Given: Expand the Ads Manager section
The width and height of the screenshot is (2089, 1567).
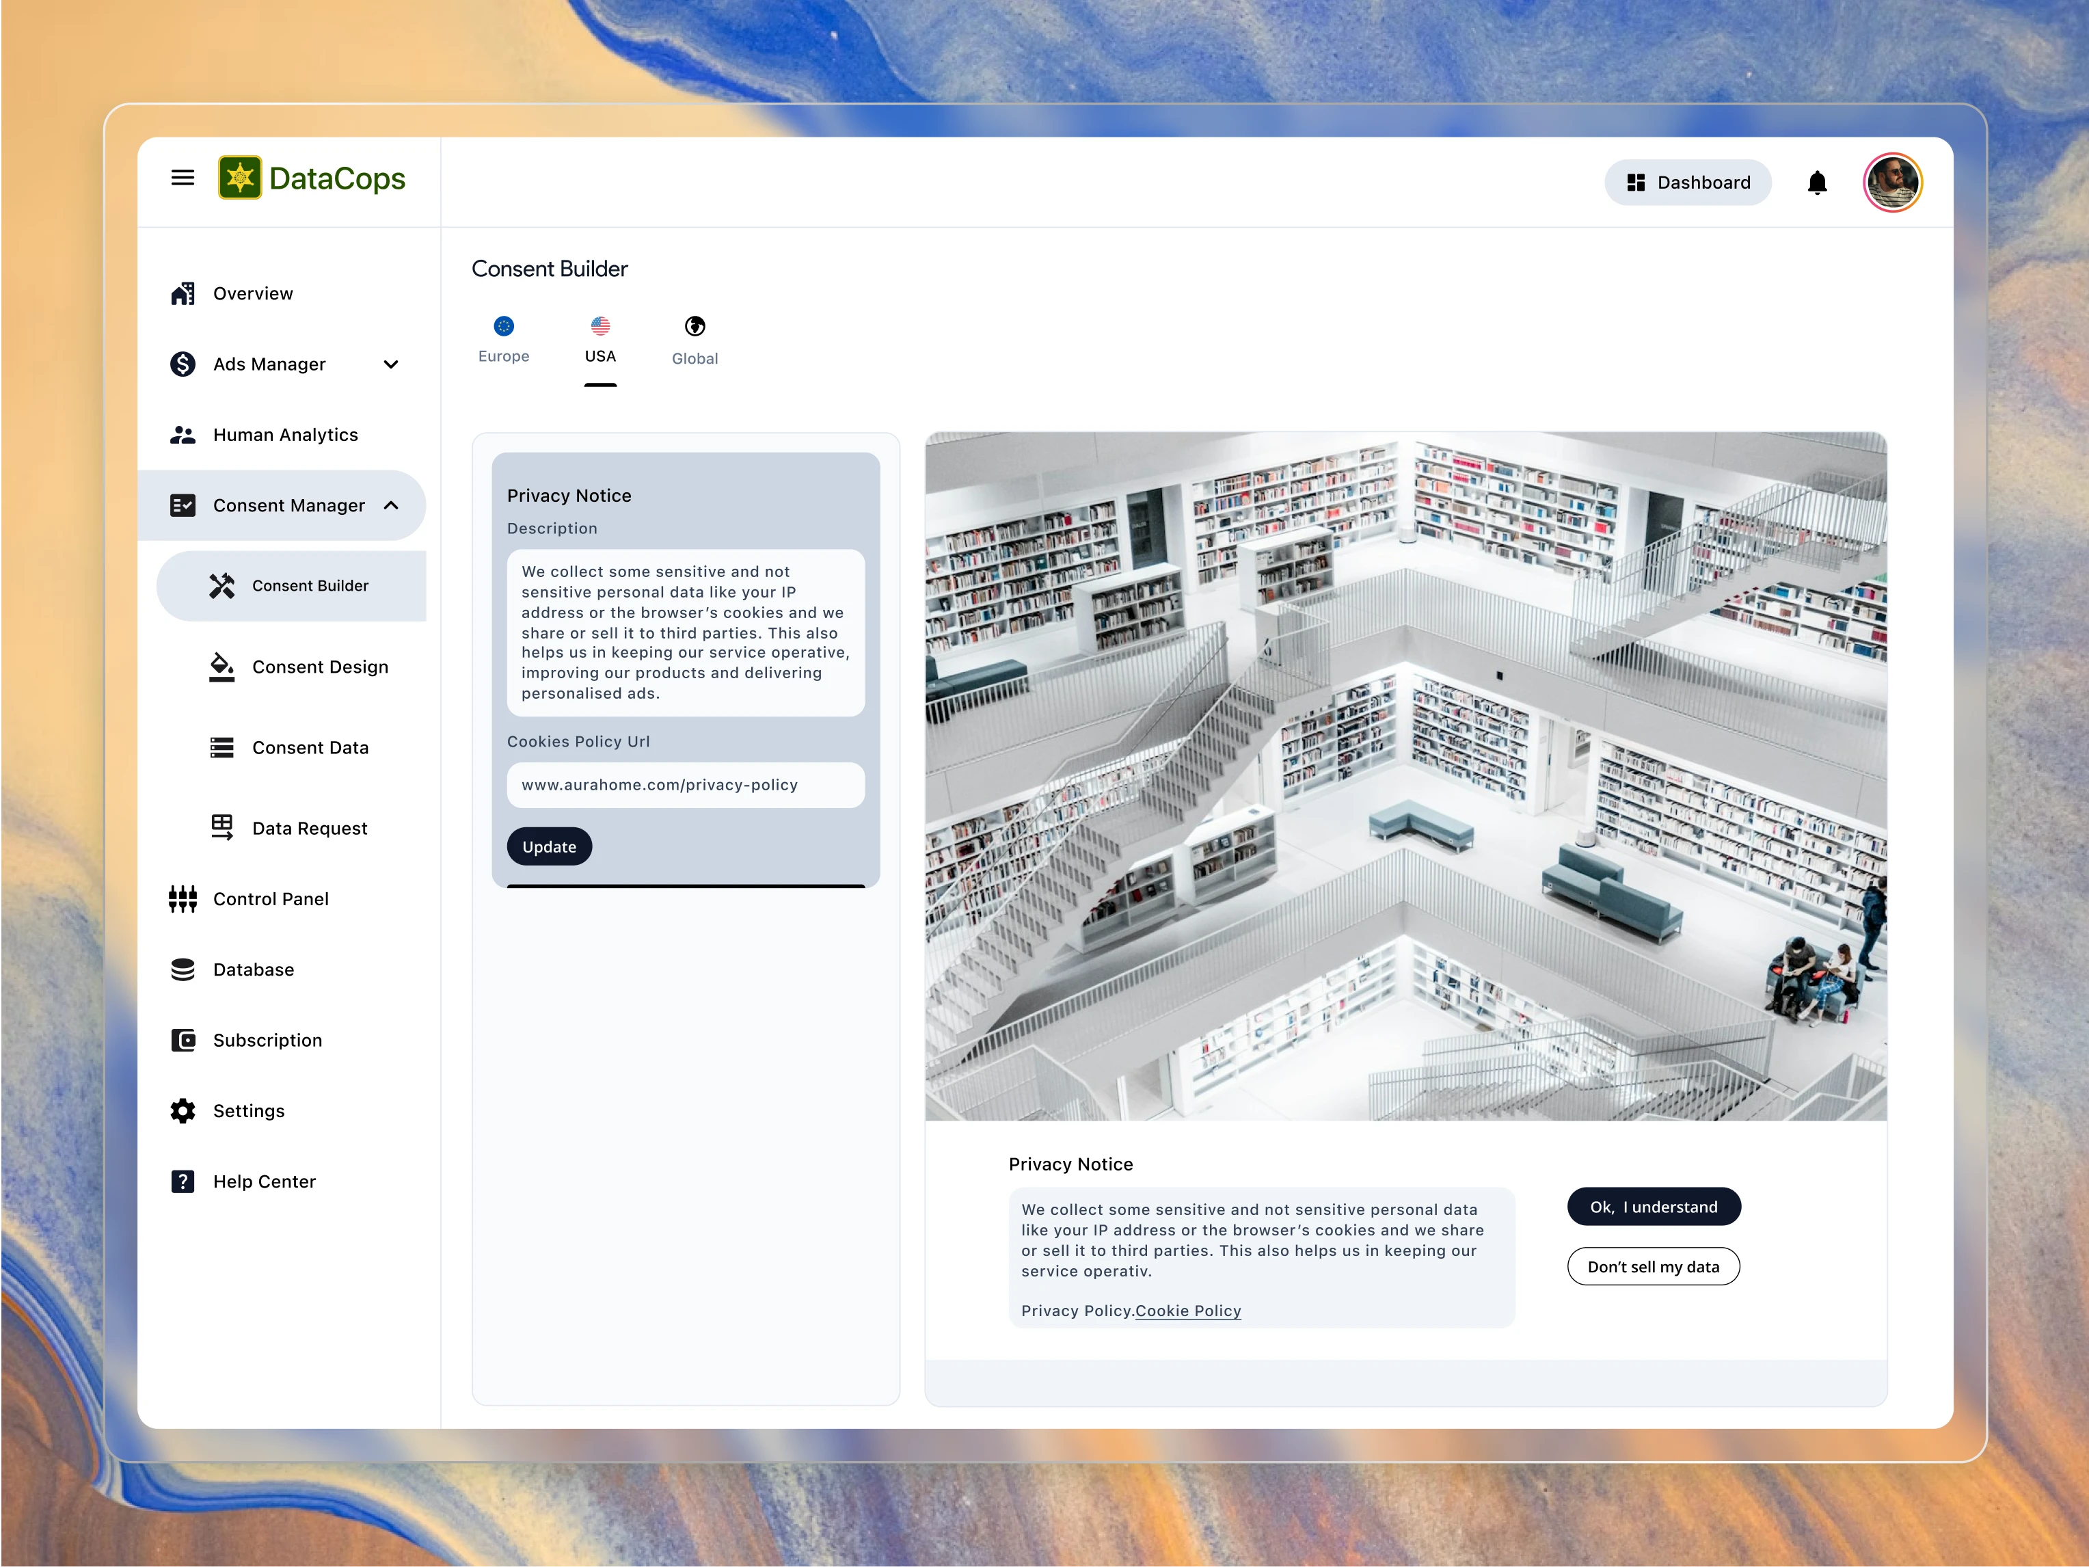Looking at the screenshot, I should coord(390,364).
